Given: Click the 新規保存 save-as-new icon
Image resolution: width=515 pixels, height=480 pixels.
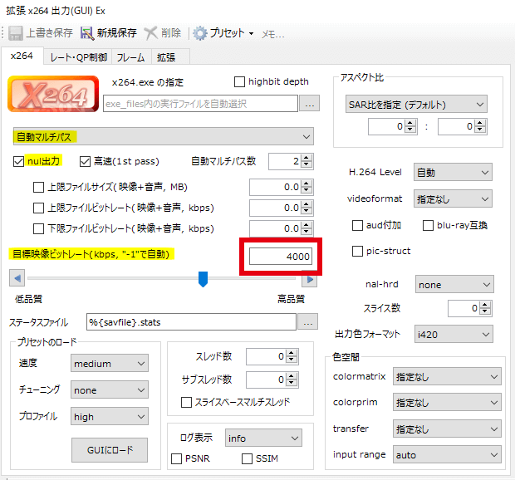Looking at the screenshot, I should pos(87,33).
